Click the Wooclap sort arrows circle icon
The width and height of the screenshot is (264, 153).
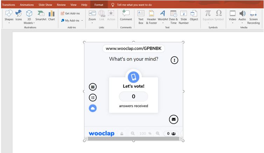coord(174,60)
